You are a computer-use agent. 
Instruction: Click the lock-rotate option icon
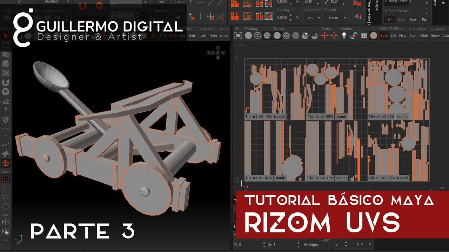[x=354, y=35]
